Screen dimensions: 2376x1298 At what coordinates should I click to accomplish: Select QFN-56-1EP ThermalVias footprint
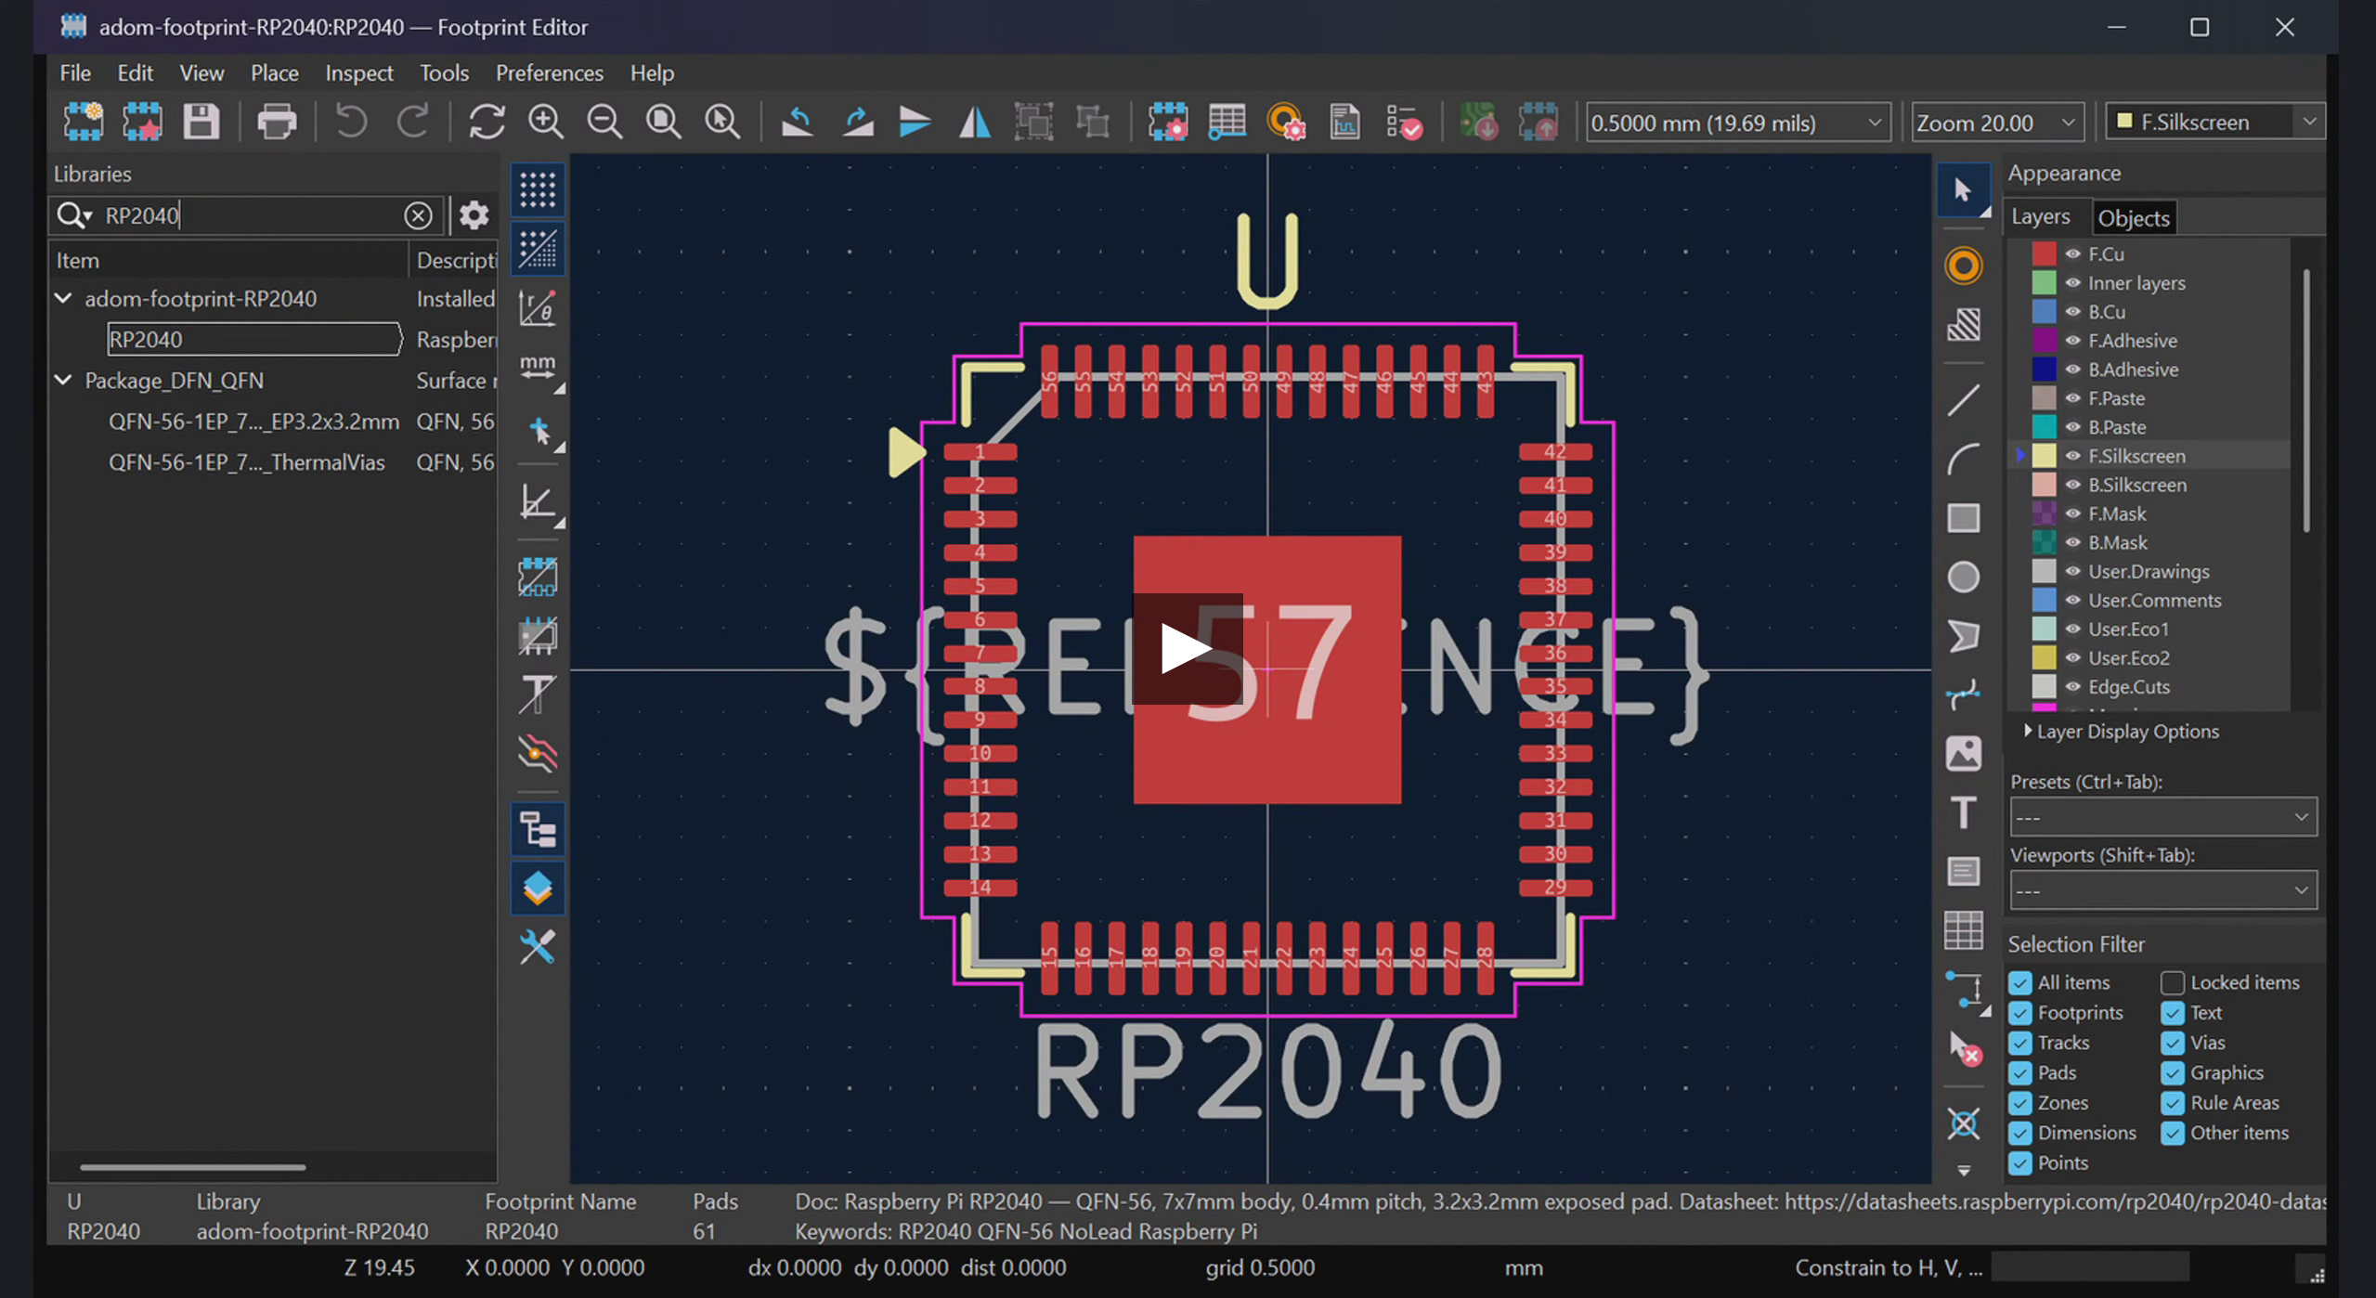click(x=246, y=462)
